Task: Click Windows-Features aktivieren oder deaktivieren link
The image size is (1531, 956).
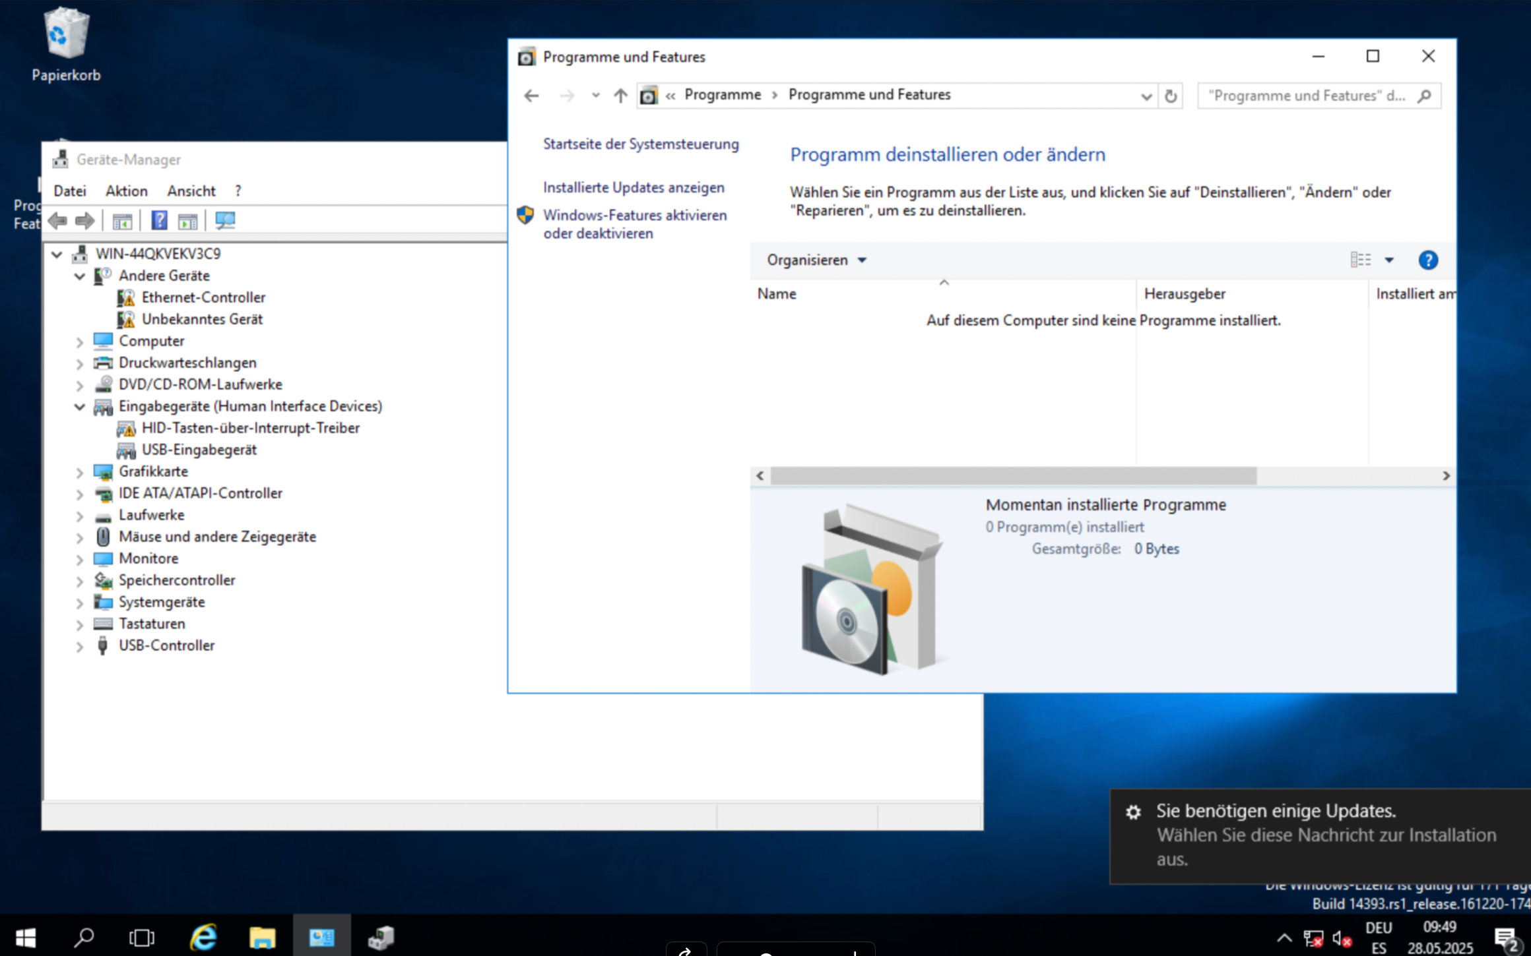Action: click(x=634, y=224)
